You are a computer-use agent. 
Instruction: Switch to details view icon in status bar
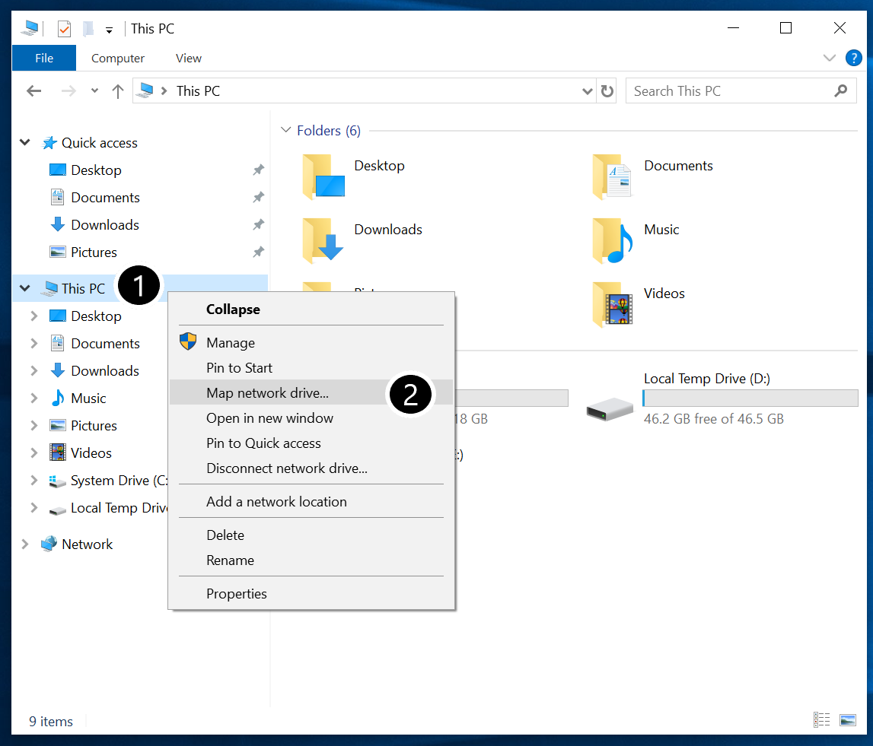(x=821, y=720)
